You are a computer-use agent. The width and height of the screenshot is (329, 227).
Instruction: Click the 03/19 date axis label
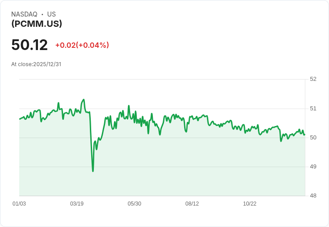click(x=77, y=204)
